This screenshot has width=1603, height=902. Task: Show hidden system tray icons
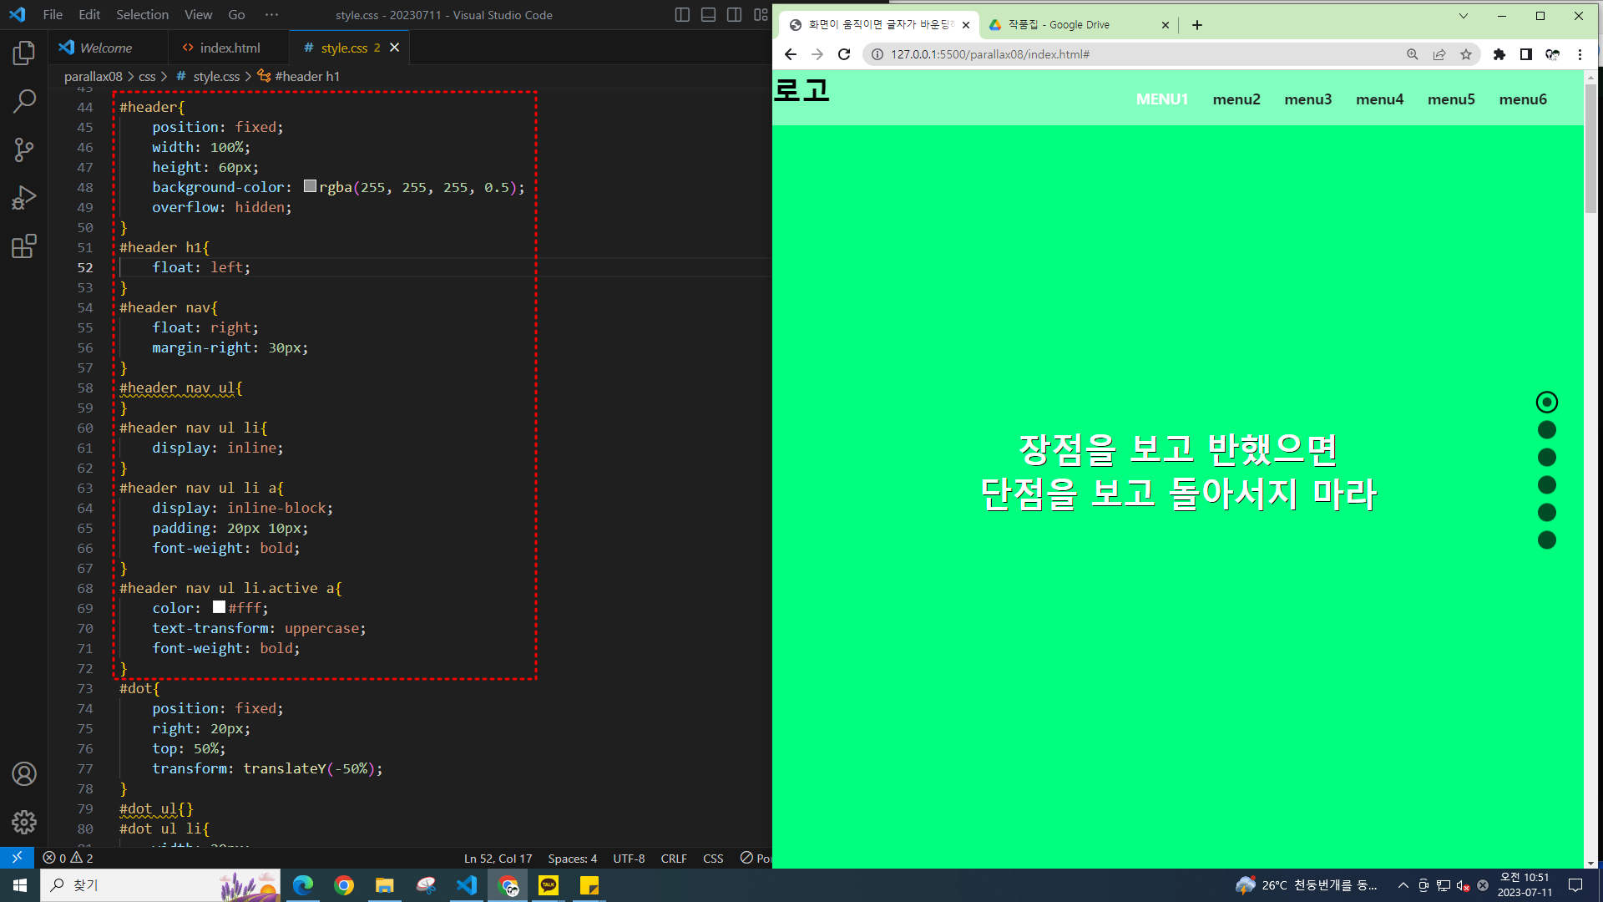click(1403, 885)
